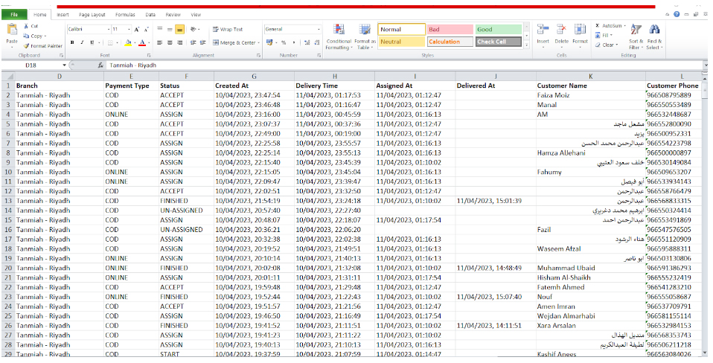Click the Find & Select binoculars icon

point(654,30)
